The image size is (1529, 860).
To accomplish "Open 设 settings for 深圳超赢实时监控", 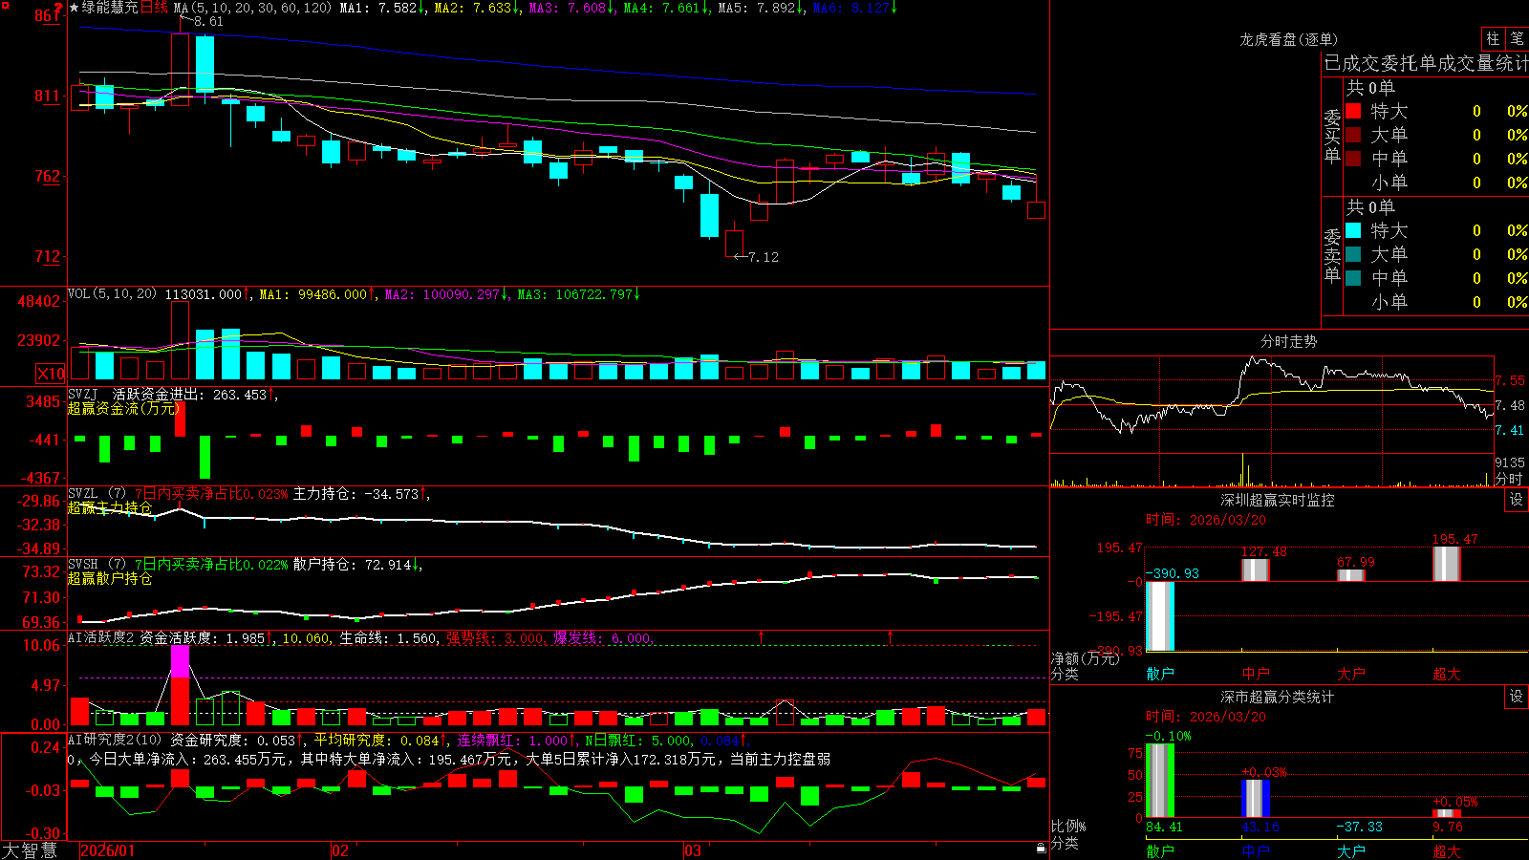I will [1517, 500].
